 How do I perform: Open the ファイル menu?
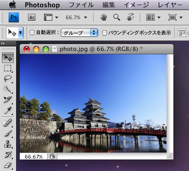point(81,5)
